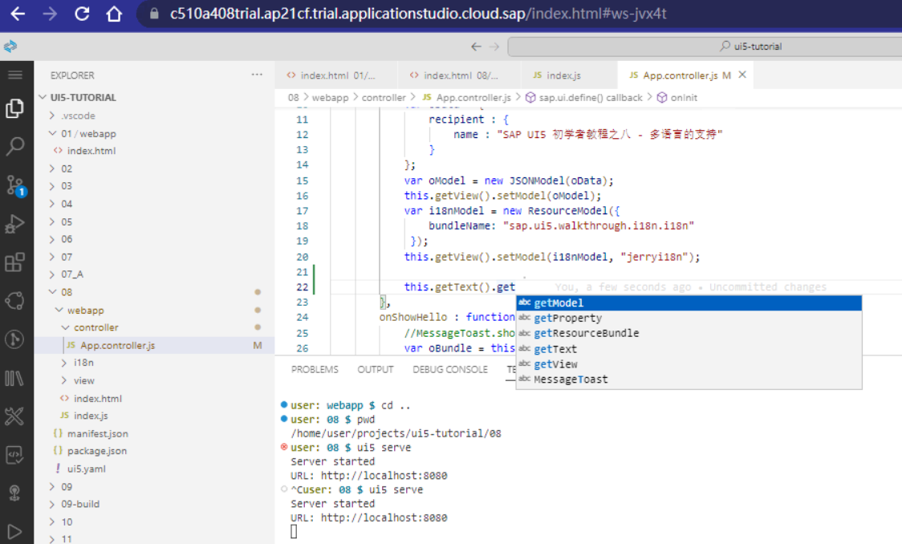Click the play triangle icon at sidebar bottom

tap(15, 531)
